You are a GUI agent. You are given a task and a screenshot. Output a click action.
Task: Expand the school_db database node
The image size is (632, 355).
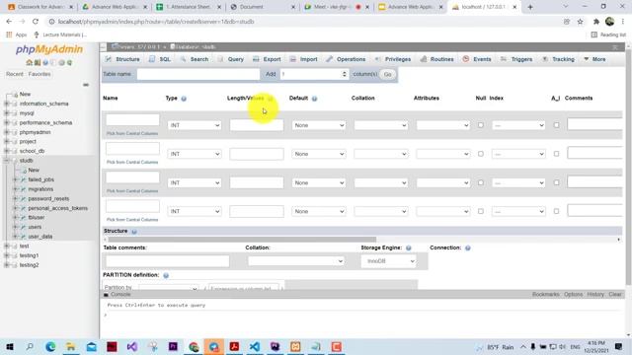(x=7, y=151)
